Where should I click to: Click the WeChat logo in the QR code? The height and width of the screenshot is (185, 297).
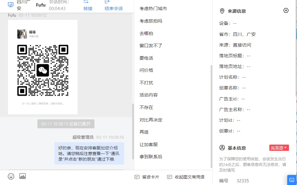[x=42, y=70]
